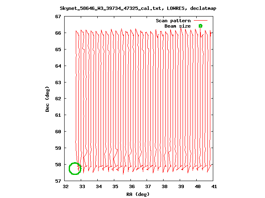This screenshot has height=198, width=265.
Task: Click y-axis tick label 62
Action: [x=58, y=99]
